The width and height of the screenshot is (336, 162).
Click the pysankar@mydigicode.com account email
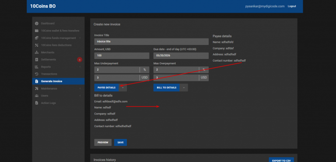click(x=265, y=6)
